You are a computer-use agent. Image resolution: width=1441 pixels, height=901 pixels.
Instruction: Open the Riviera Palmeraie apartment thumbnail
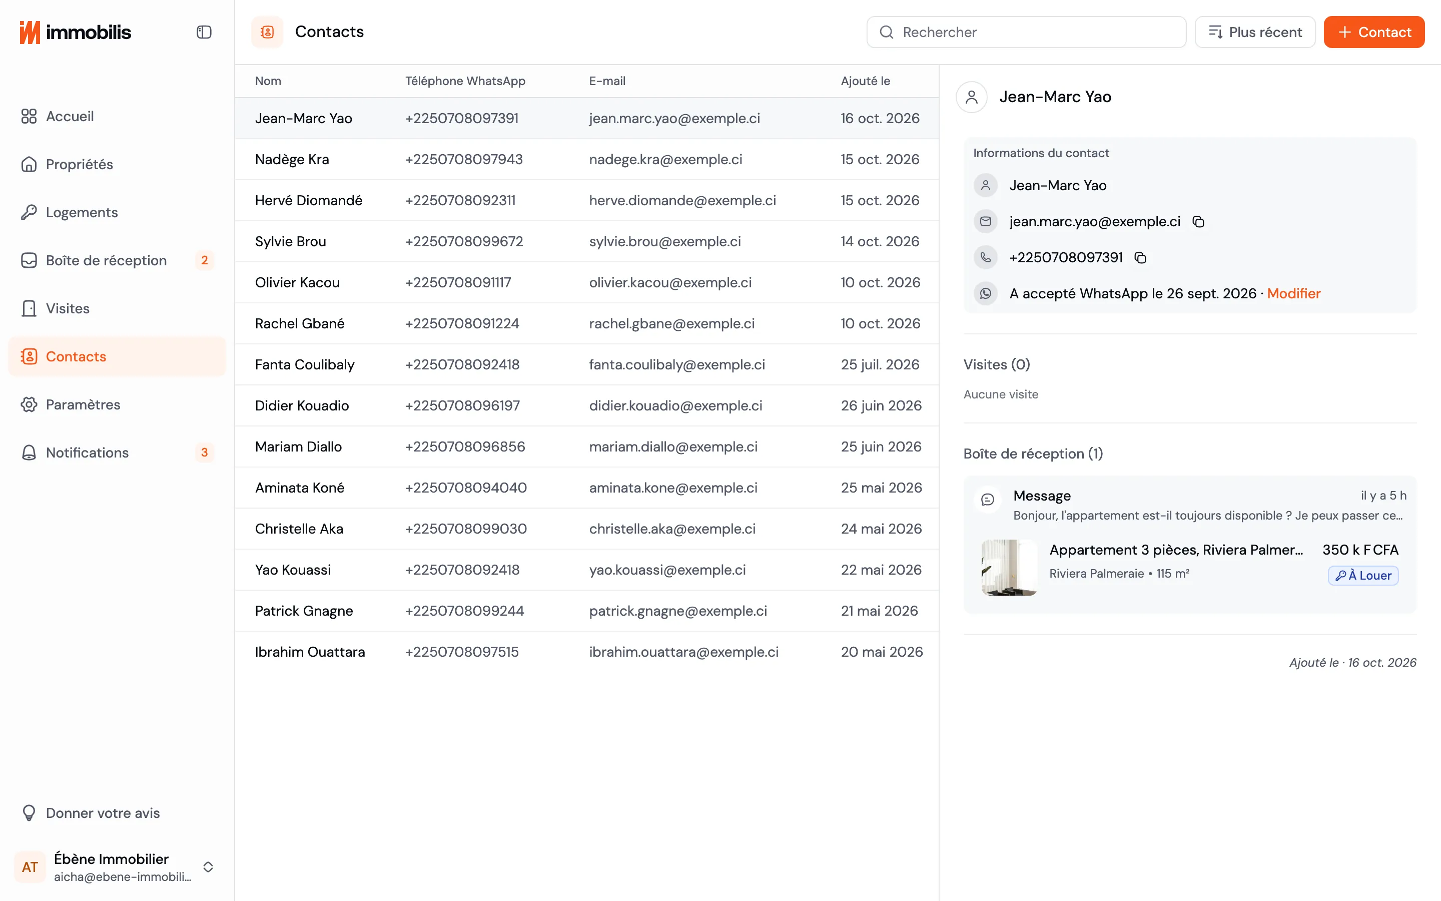tap(1009, 567)
